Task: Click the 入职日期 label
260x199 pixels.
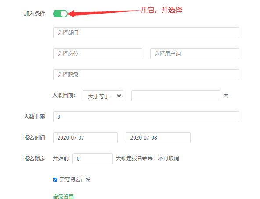Action: pos(64,95)
